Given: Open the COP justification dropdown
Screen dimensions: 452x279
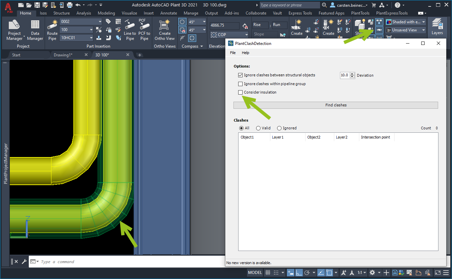Looking at the screenshot, I should click(x=246, y=35).
